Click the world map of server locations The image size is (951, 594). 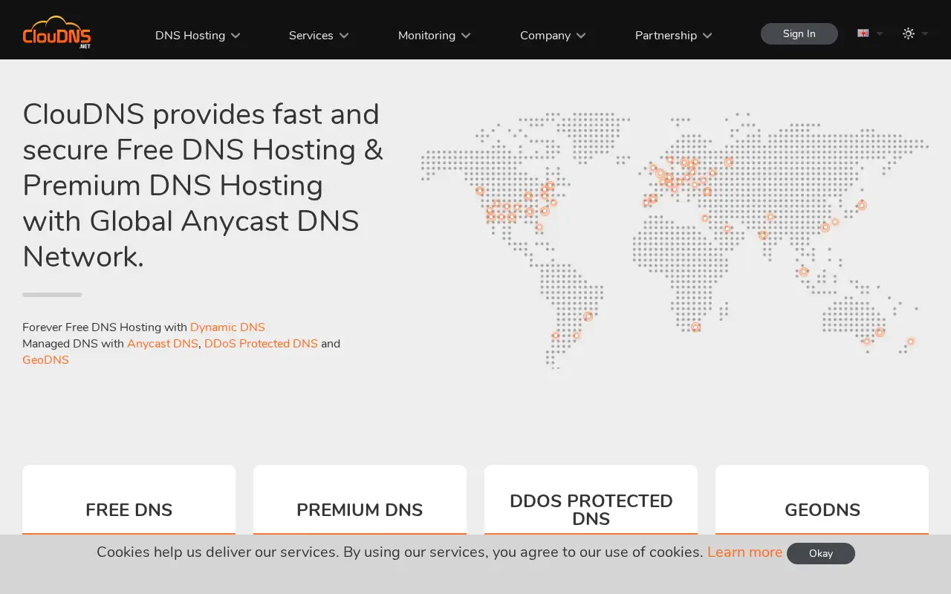pos(675,240)
